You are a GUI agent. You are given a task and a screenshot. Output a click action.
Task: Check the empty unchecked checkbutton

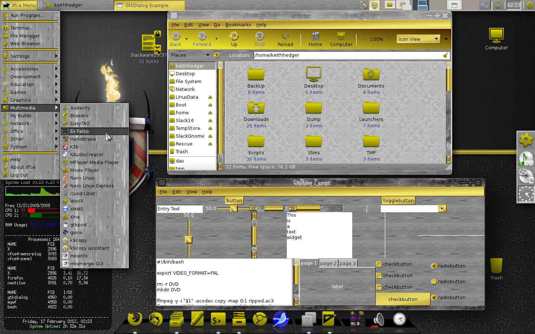pos(379,276)
